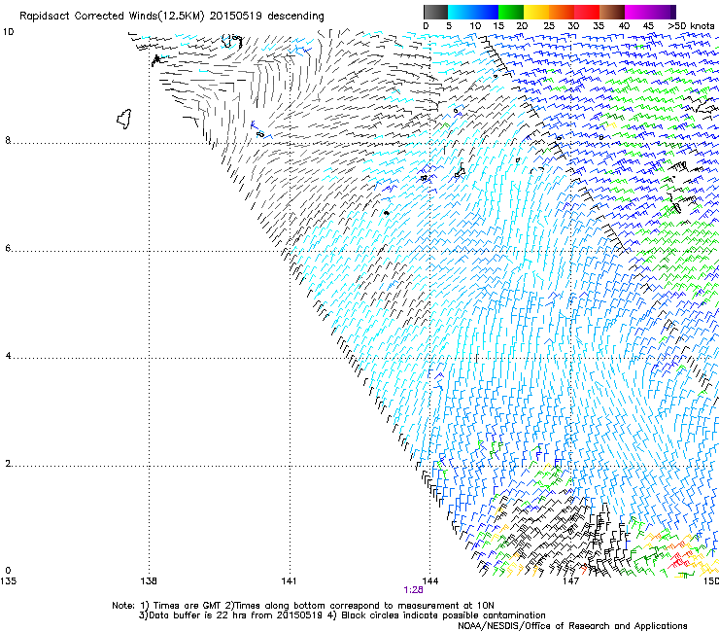Click the cyan 5-10 knots legend color
Image resolution: width=719 pixels, height=632 pixels.
(461, 12)
